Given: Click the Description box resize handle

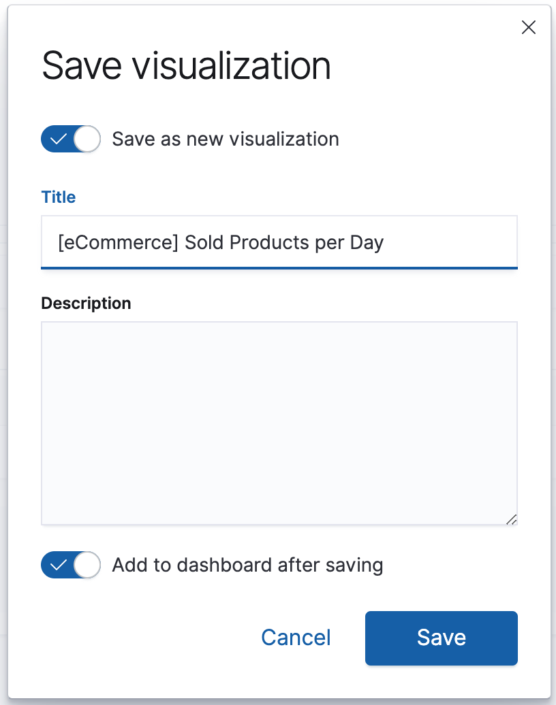Looking at the screenshot, I should pos(511,519).
